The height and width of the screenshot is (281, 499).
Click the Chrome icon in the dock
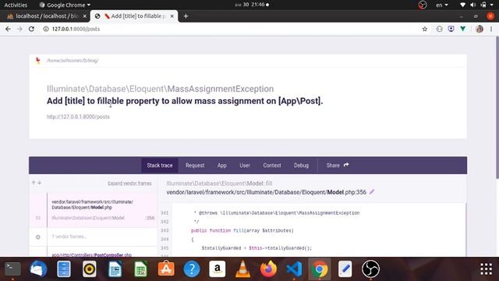pyautogui.click(x=320, y=269)
